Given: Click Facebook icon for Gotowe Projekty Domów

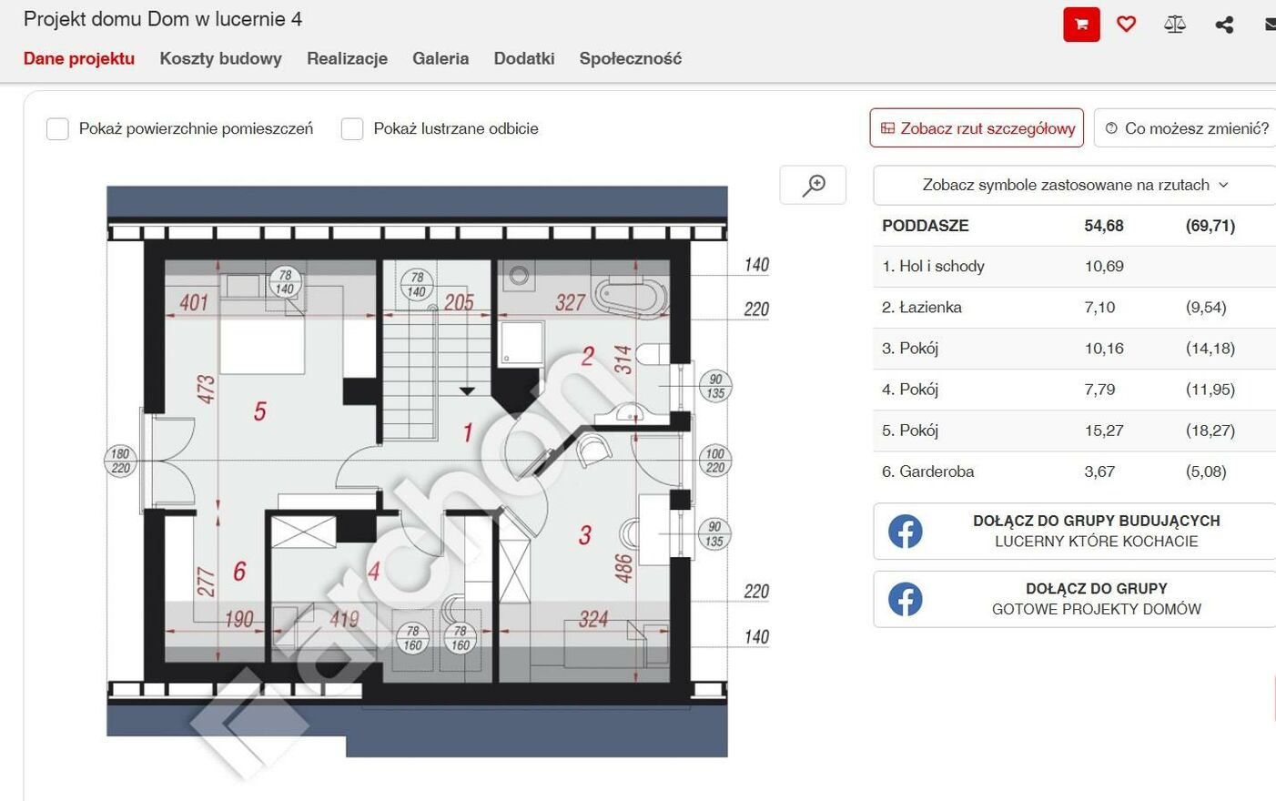Looking at the screenshot, I should click(x=905, y=599).
